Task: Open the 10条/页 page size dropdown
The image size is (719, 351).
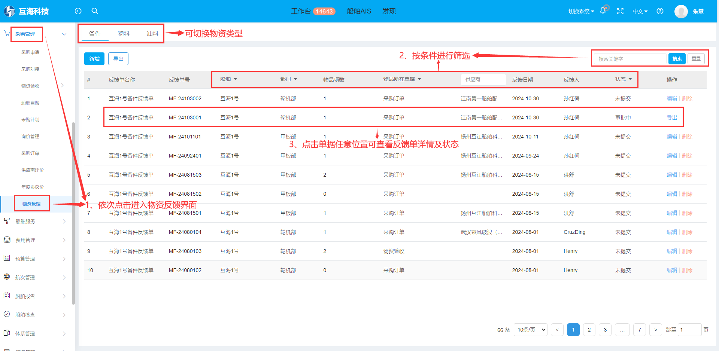Action: (x=530, y=330)
